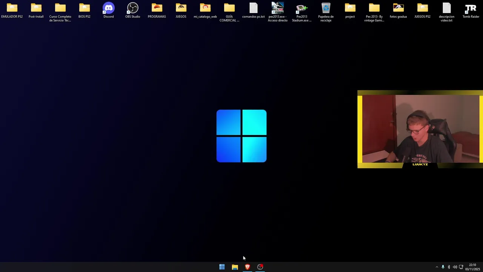The width and height of the screenshot is (483, 272).
Task: Open the Windows Start menu
Action: coord(222,267)
